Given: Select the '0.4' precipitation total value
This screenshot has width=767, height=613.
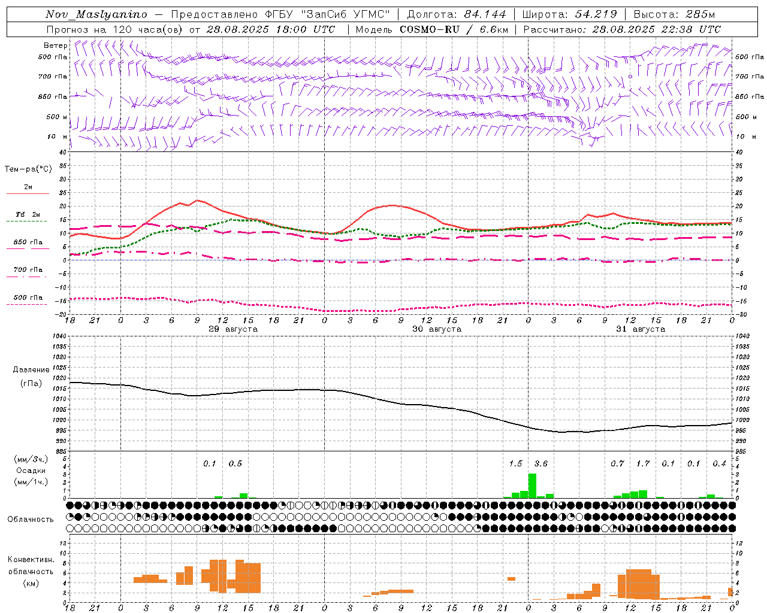Looking at the screenshot, I should (x=720, y=464).
